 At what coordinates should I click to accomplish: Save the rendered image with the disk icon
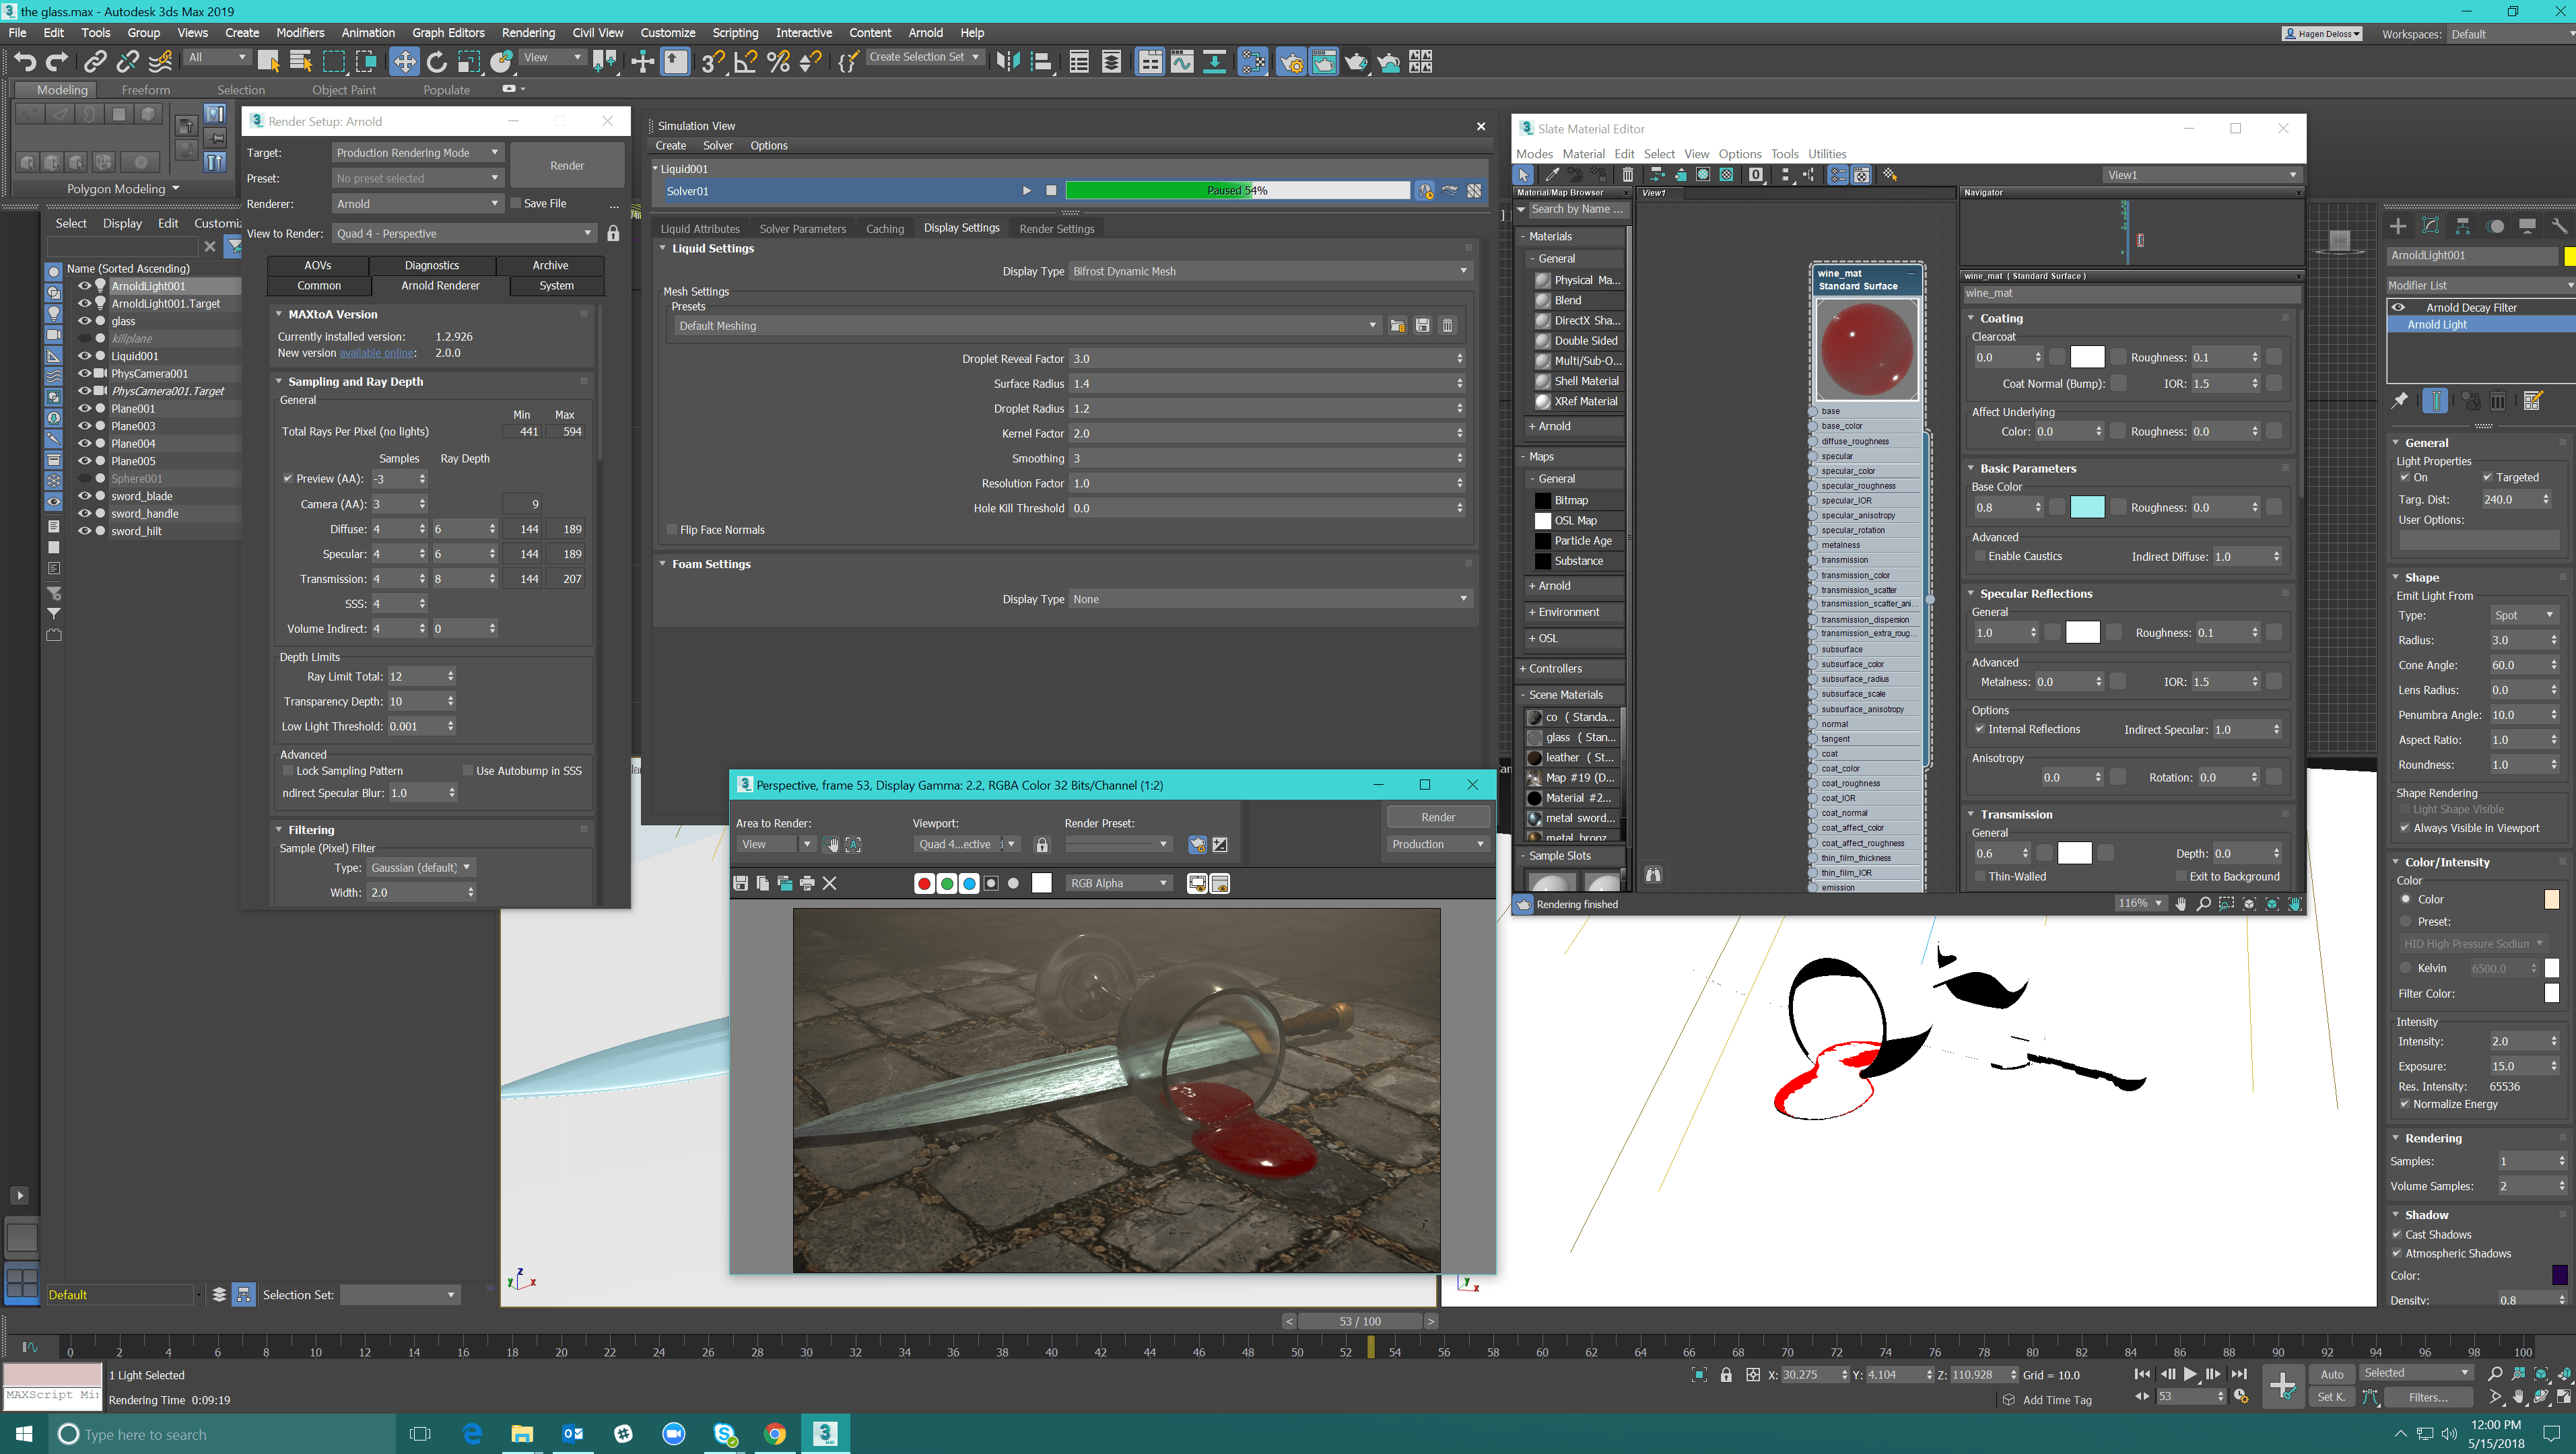741,883
